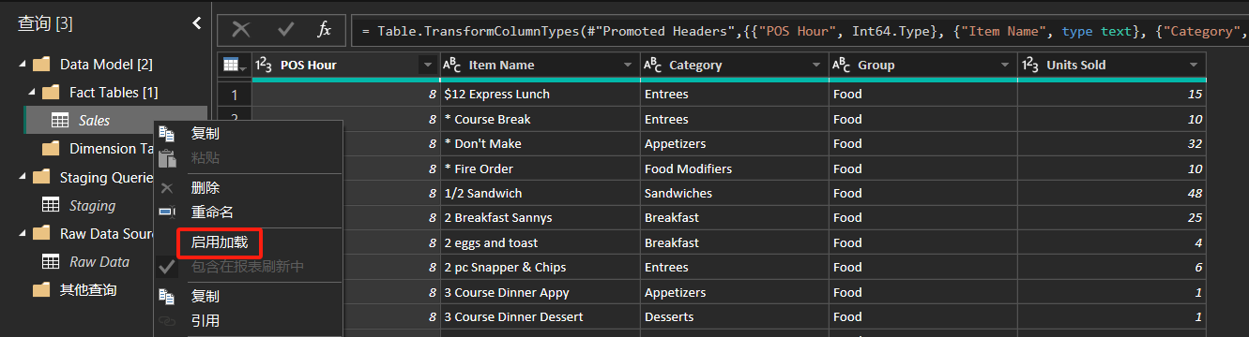Image resolution: width=1249 pixels, height=337 pixels.
Task: Open the Group column filter dropdown
Action: pos(1004,66)
